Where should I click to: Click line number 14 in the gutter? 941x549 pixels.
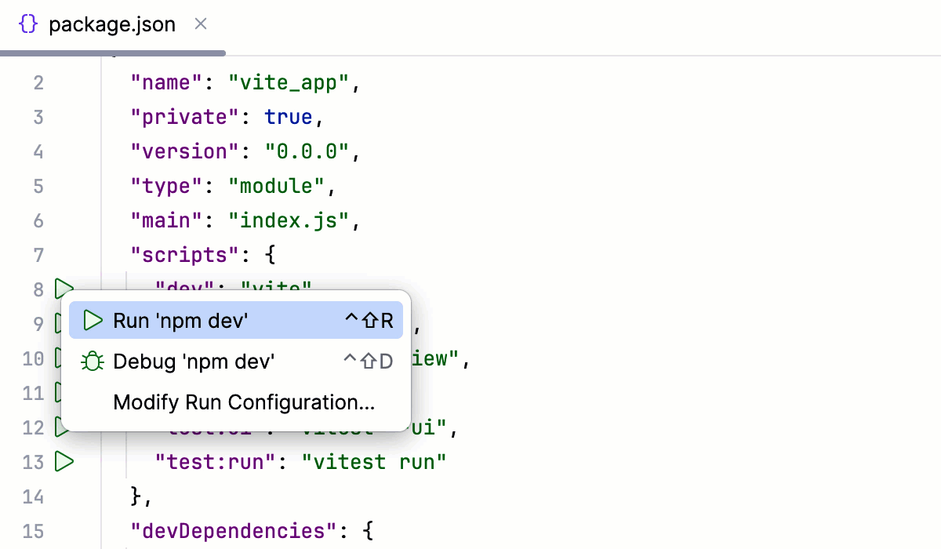(34, 496)
